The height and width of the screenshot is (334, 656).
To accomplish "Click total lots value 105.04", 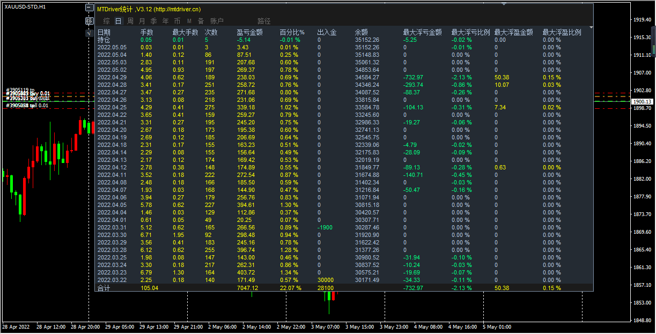I will [x=149, y=288].
